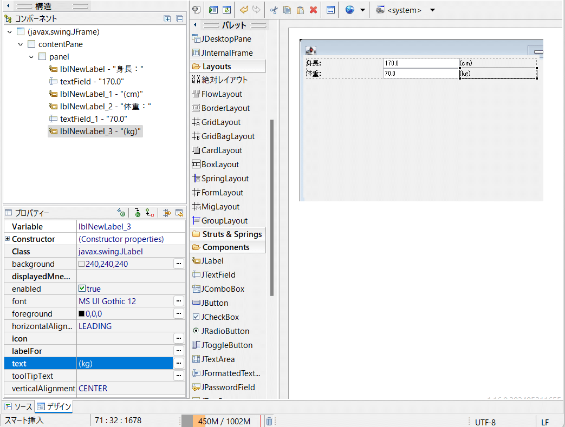Click Convert local to field icon

click(150, 213)
